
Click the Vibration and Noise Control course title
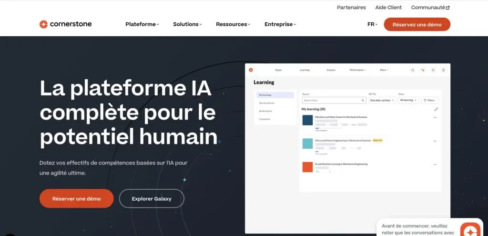tap(341, 117)
